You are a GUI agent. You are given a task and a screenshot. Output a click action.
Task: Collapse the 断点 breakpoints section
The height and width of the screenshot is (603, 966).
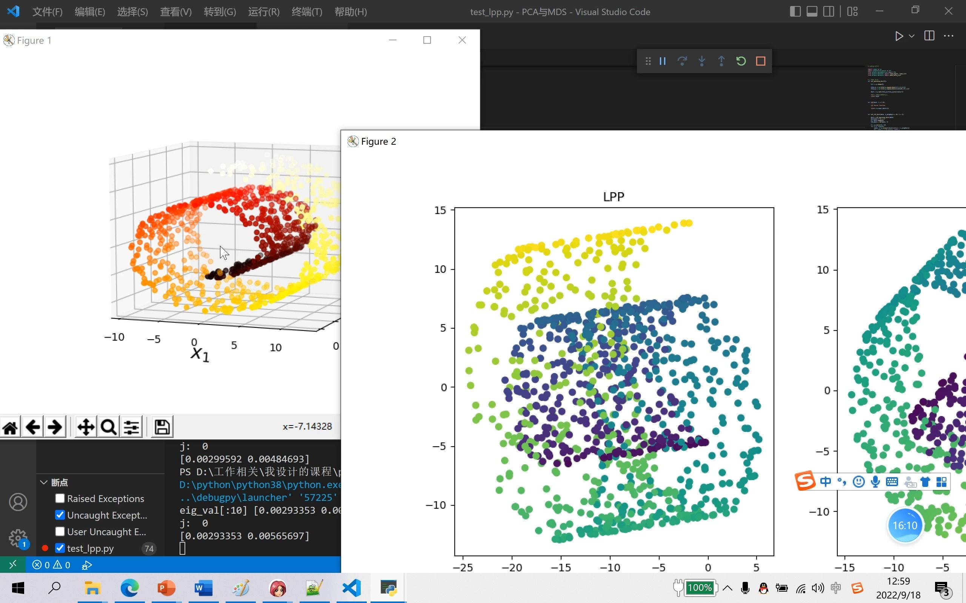coord(44,482)
